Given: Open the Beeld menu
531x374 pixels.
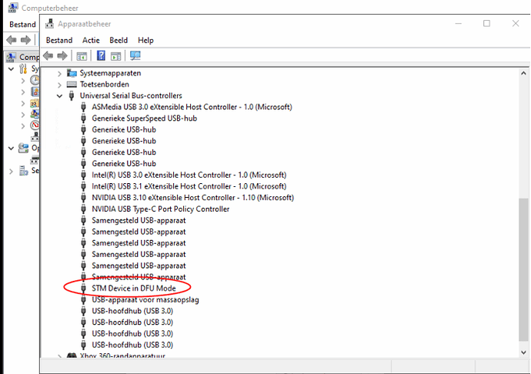Looking at the screenshot, I should 119,40.
